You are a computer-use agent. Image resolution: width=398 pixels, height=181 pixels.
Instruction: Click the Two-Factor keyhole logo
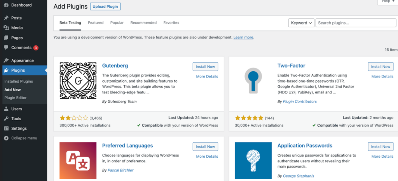[253, 81]
